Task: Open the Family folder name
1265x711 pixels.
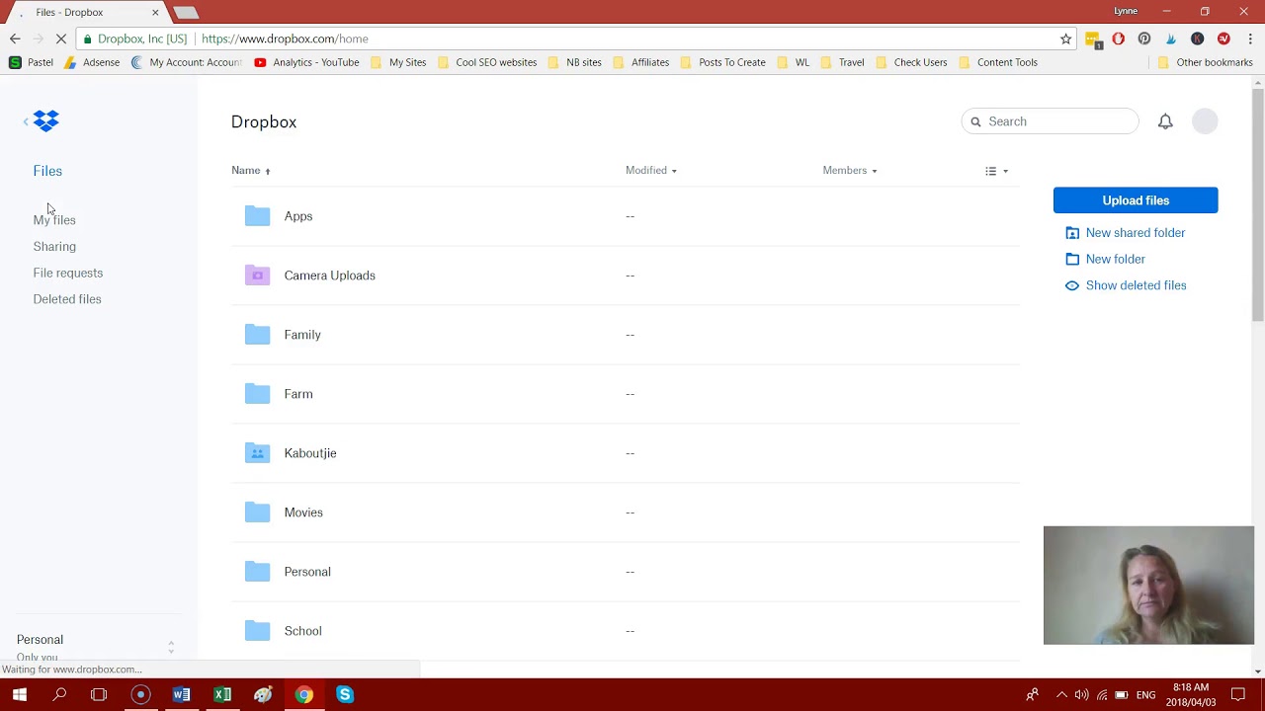Action: [302, 335]
